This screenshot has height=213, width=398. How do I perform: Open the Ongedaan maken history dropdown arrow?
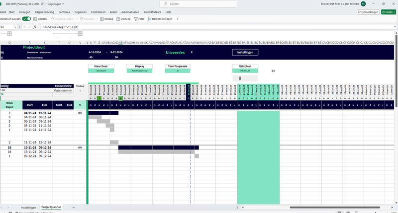click(x=77, y=19)
